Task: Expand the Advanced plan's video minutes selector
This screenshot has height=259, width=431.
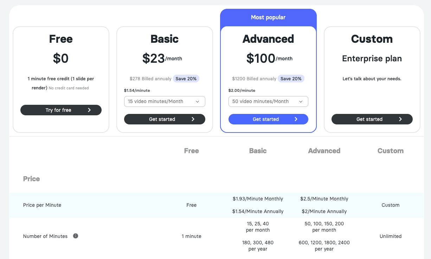Action: point(268,101)
